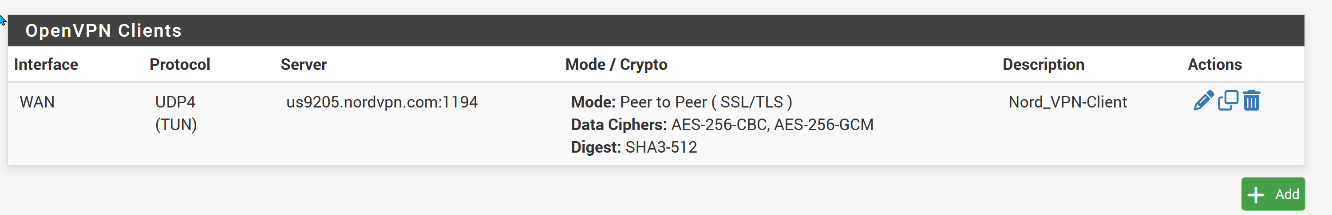Copy the OpenVPN client using duplicate icon
The image size is (1332, 215).
[1228, 100]
